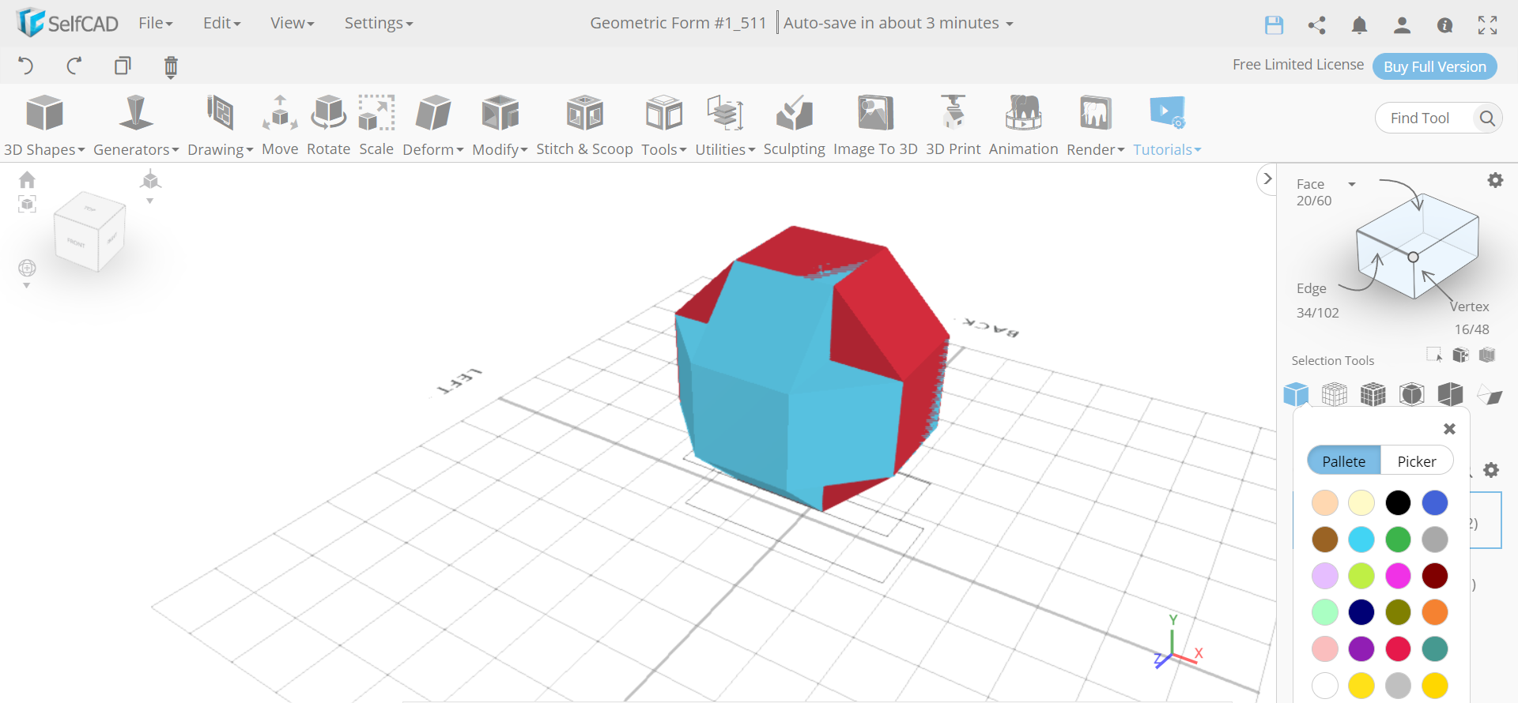This screenshot has height=703, width=1518.
Task: Open the Utilities tool
Action: click(x=725, y=126)
